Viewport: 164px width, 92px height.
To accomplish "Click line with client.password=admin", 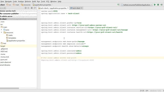I will [61, 53].
